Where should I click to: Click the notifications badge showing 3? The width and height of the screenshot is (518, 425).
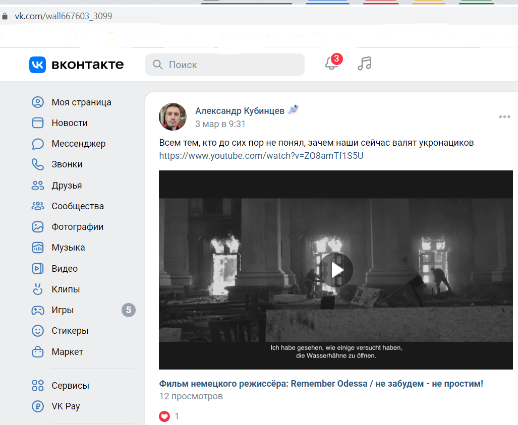pos(336,59)
